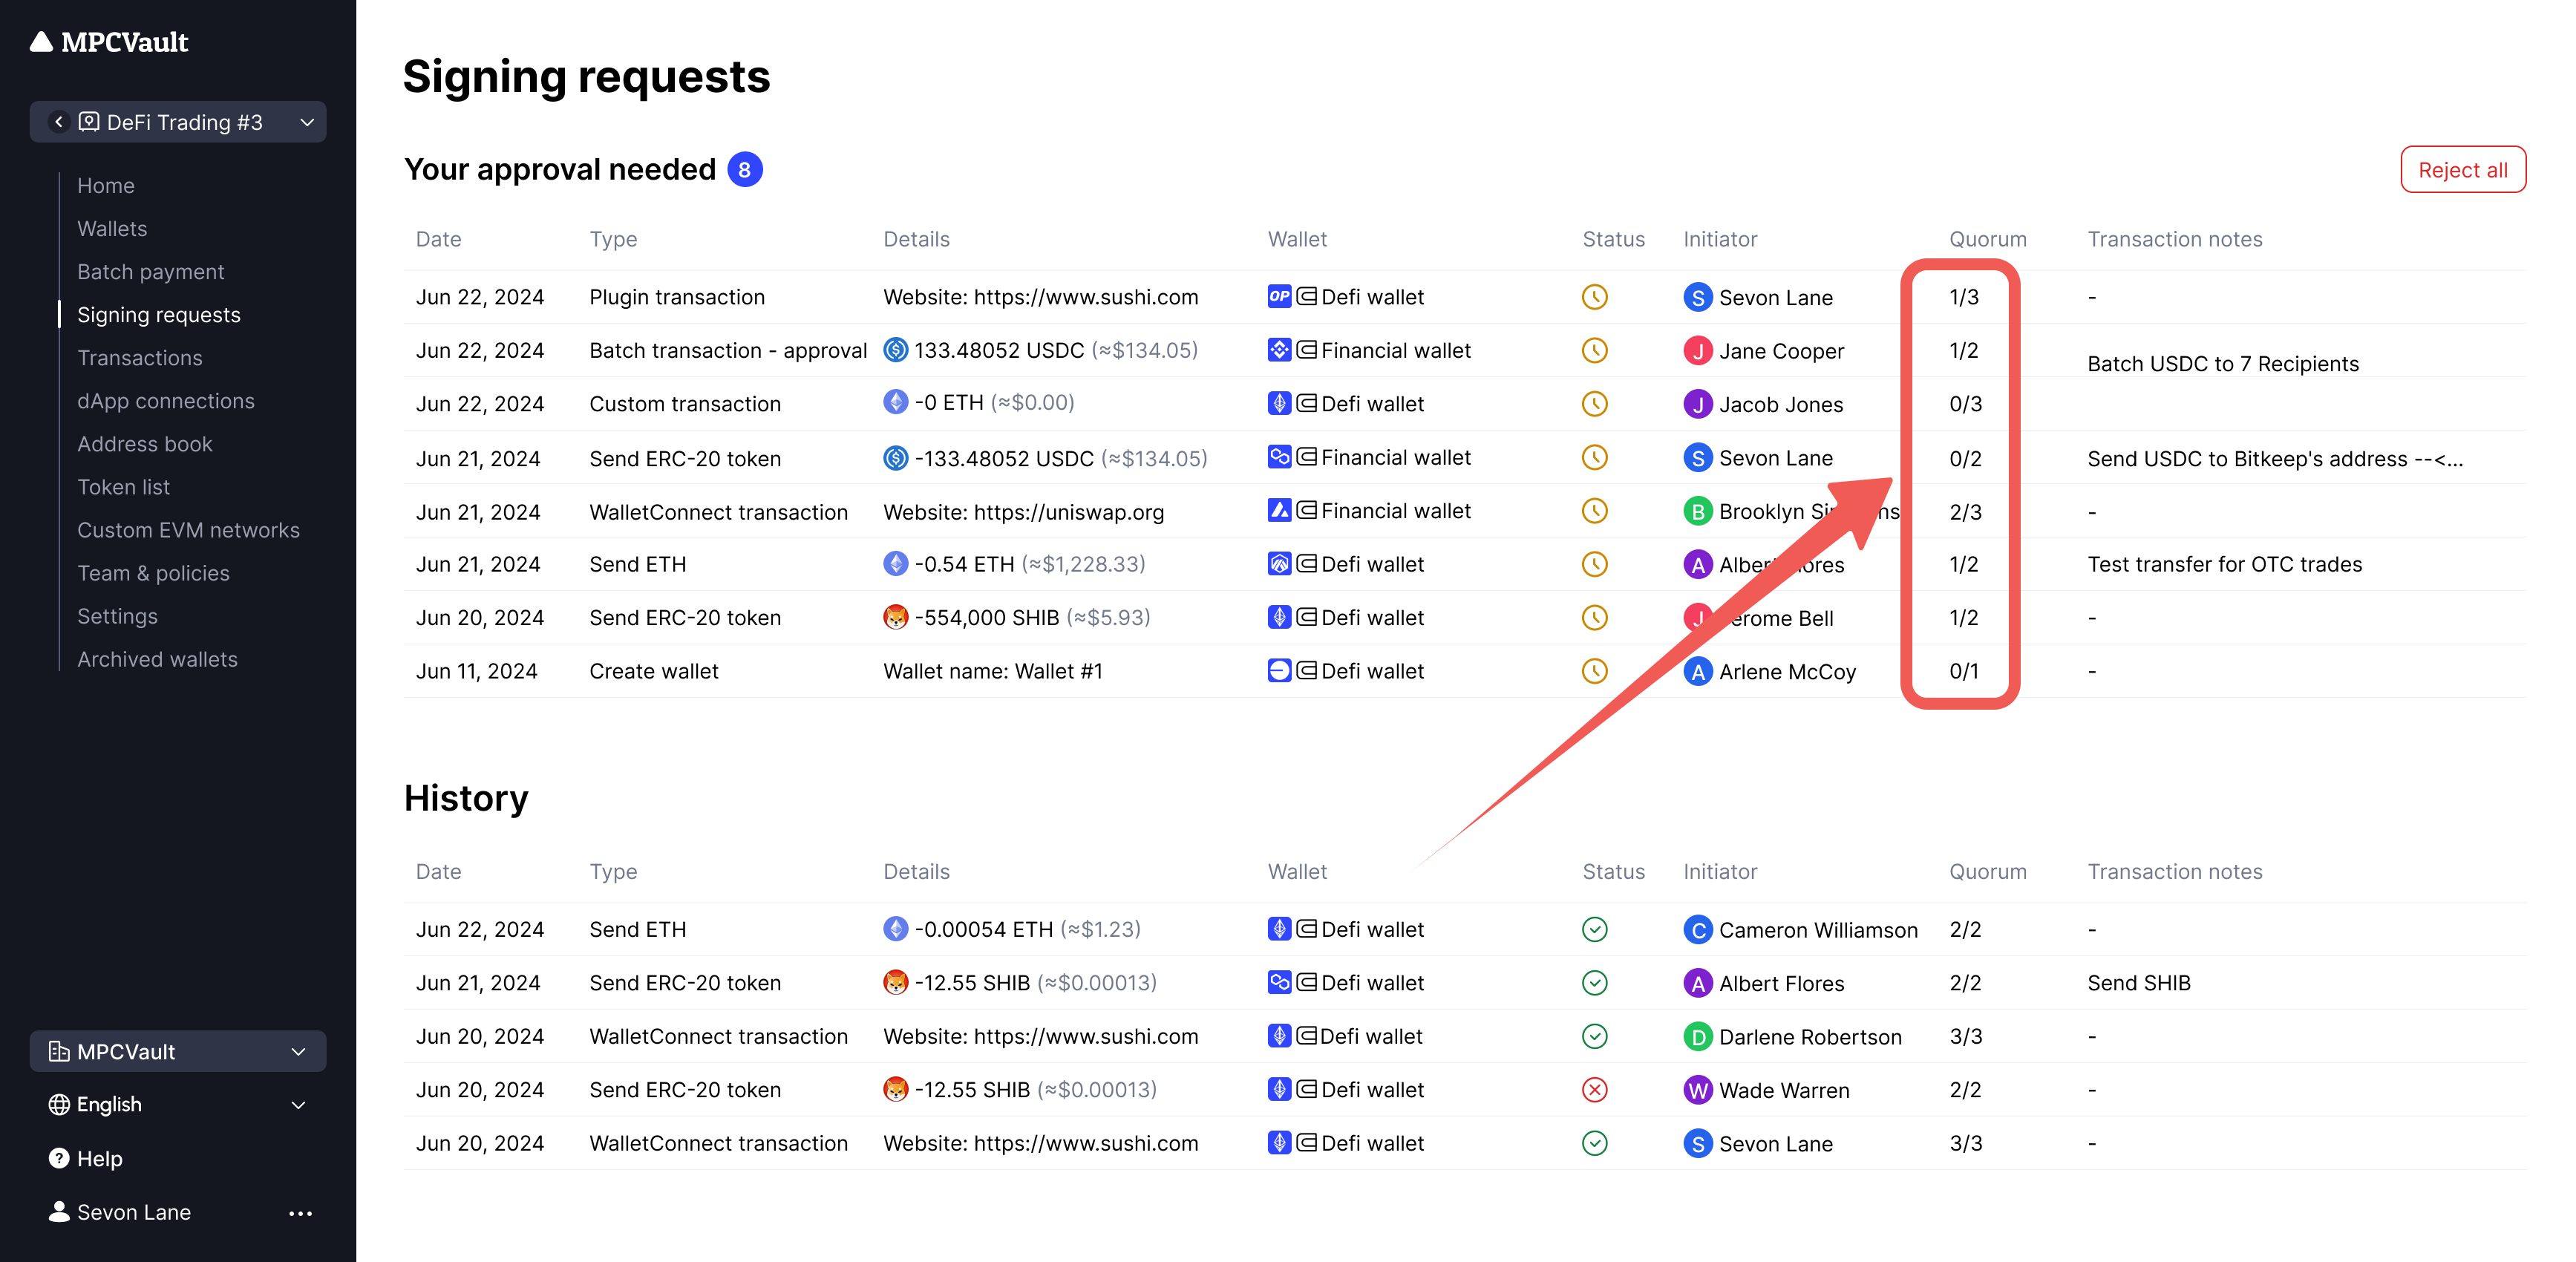Click the MPCVault logo icon
Image resolution: width=2576 pixels, height=1262 pixels.
click(x=41, y=42)
